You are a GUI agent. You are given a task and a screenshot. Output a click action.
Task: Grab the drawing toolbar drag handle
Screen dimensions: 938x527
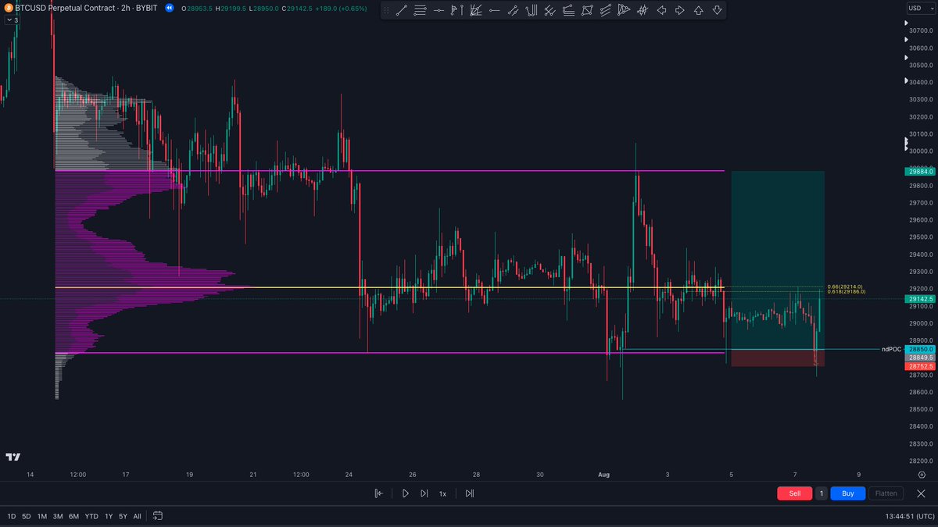tap(386, 11)
